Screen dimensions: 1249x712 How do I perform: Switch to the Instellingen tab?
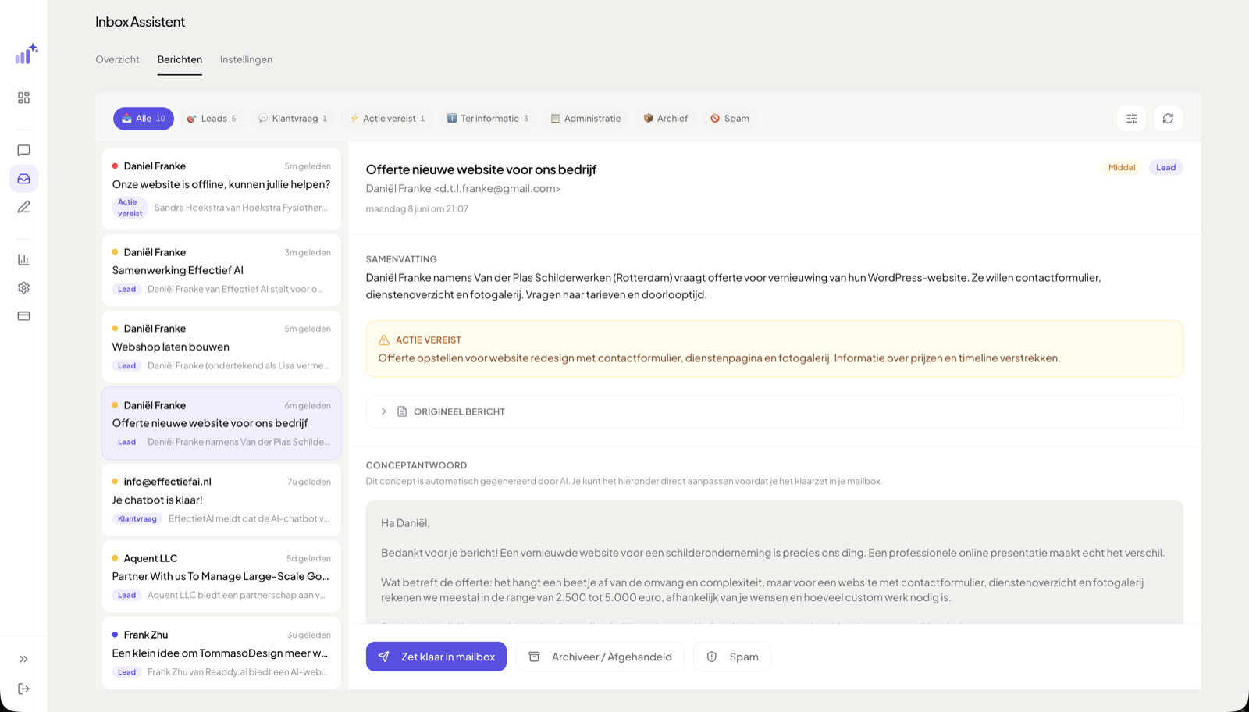246,59
